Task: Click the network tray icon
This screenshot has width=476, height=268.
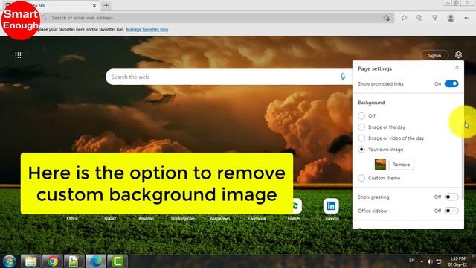Action: pyautogui.click(x=439, y=261)
